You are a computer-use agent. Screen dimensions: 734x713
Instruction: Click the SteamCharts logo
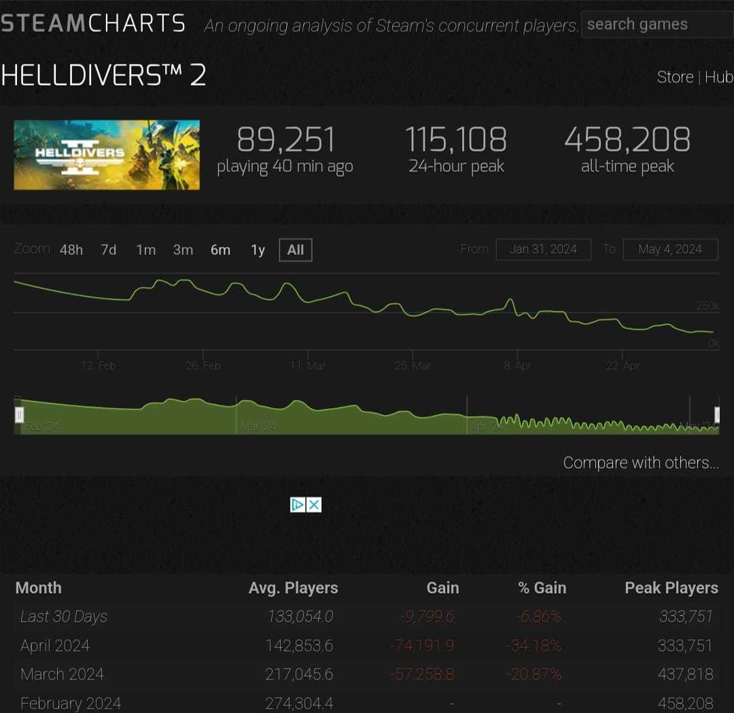point(93,24)
